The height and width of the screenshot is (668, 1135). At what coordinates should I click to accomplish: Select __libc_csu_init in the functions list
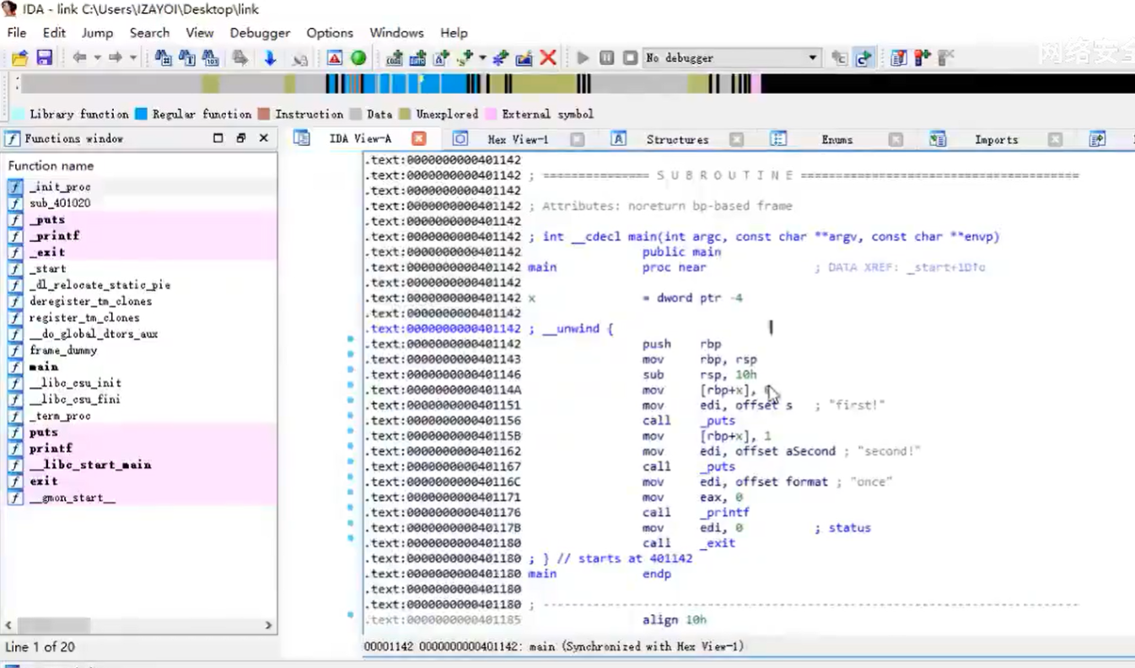click(141, 383)
